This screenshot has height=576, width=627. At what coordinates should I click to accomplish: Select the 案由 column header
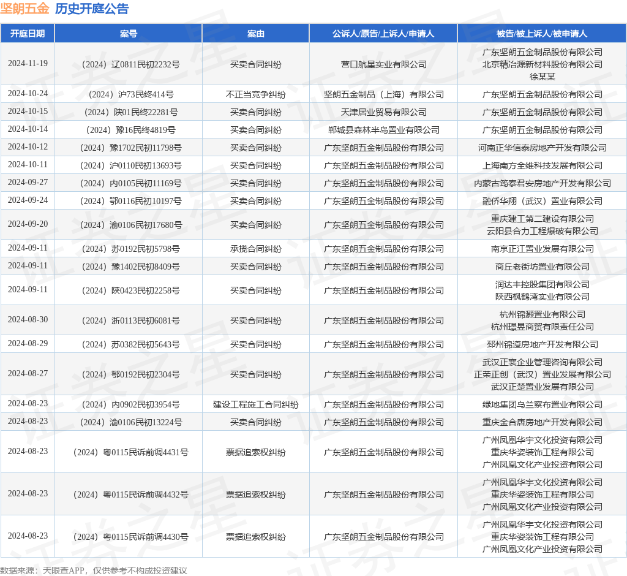coord(255,34)
